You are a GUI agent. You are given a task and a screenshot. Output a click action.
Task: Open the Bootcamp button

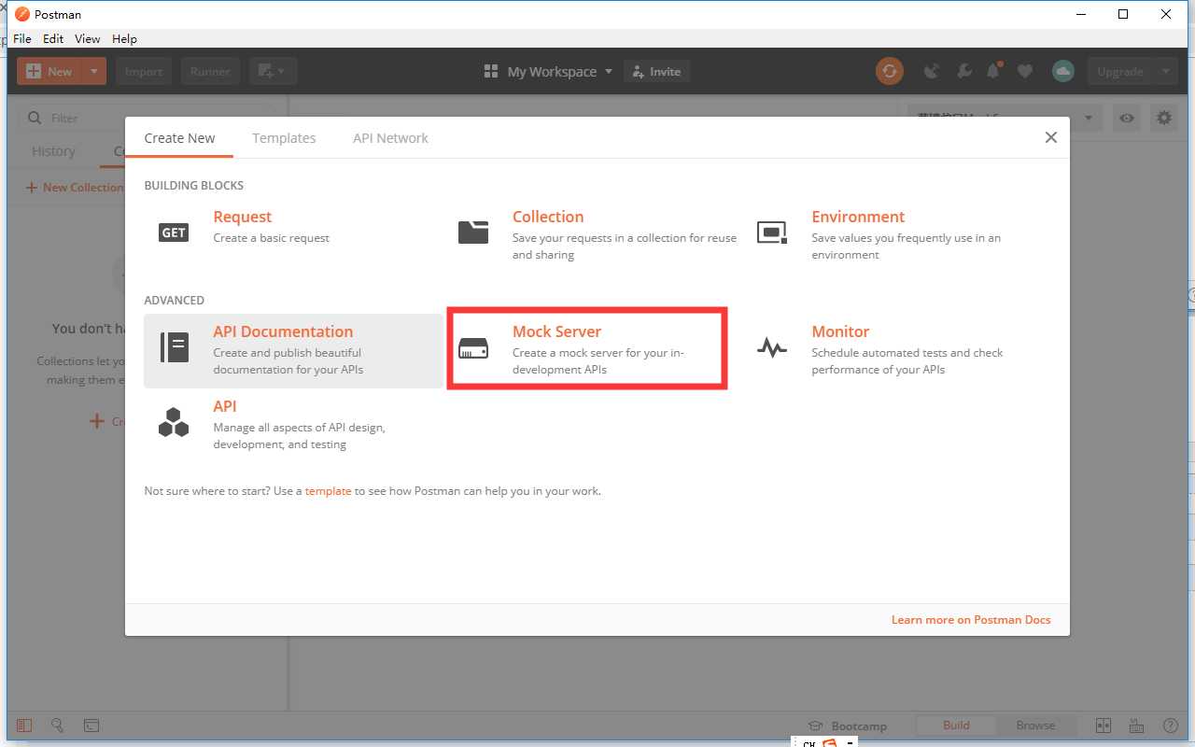pos(848,726)
